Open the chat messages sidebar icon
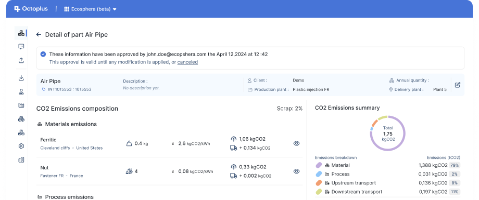 pyautogui.click(x=21, y=47)
